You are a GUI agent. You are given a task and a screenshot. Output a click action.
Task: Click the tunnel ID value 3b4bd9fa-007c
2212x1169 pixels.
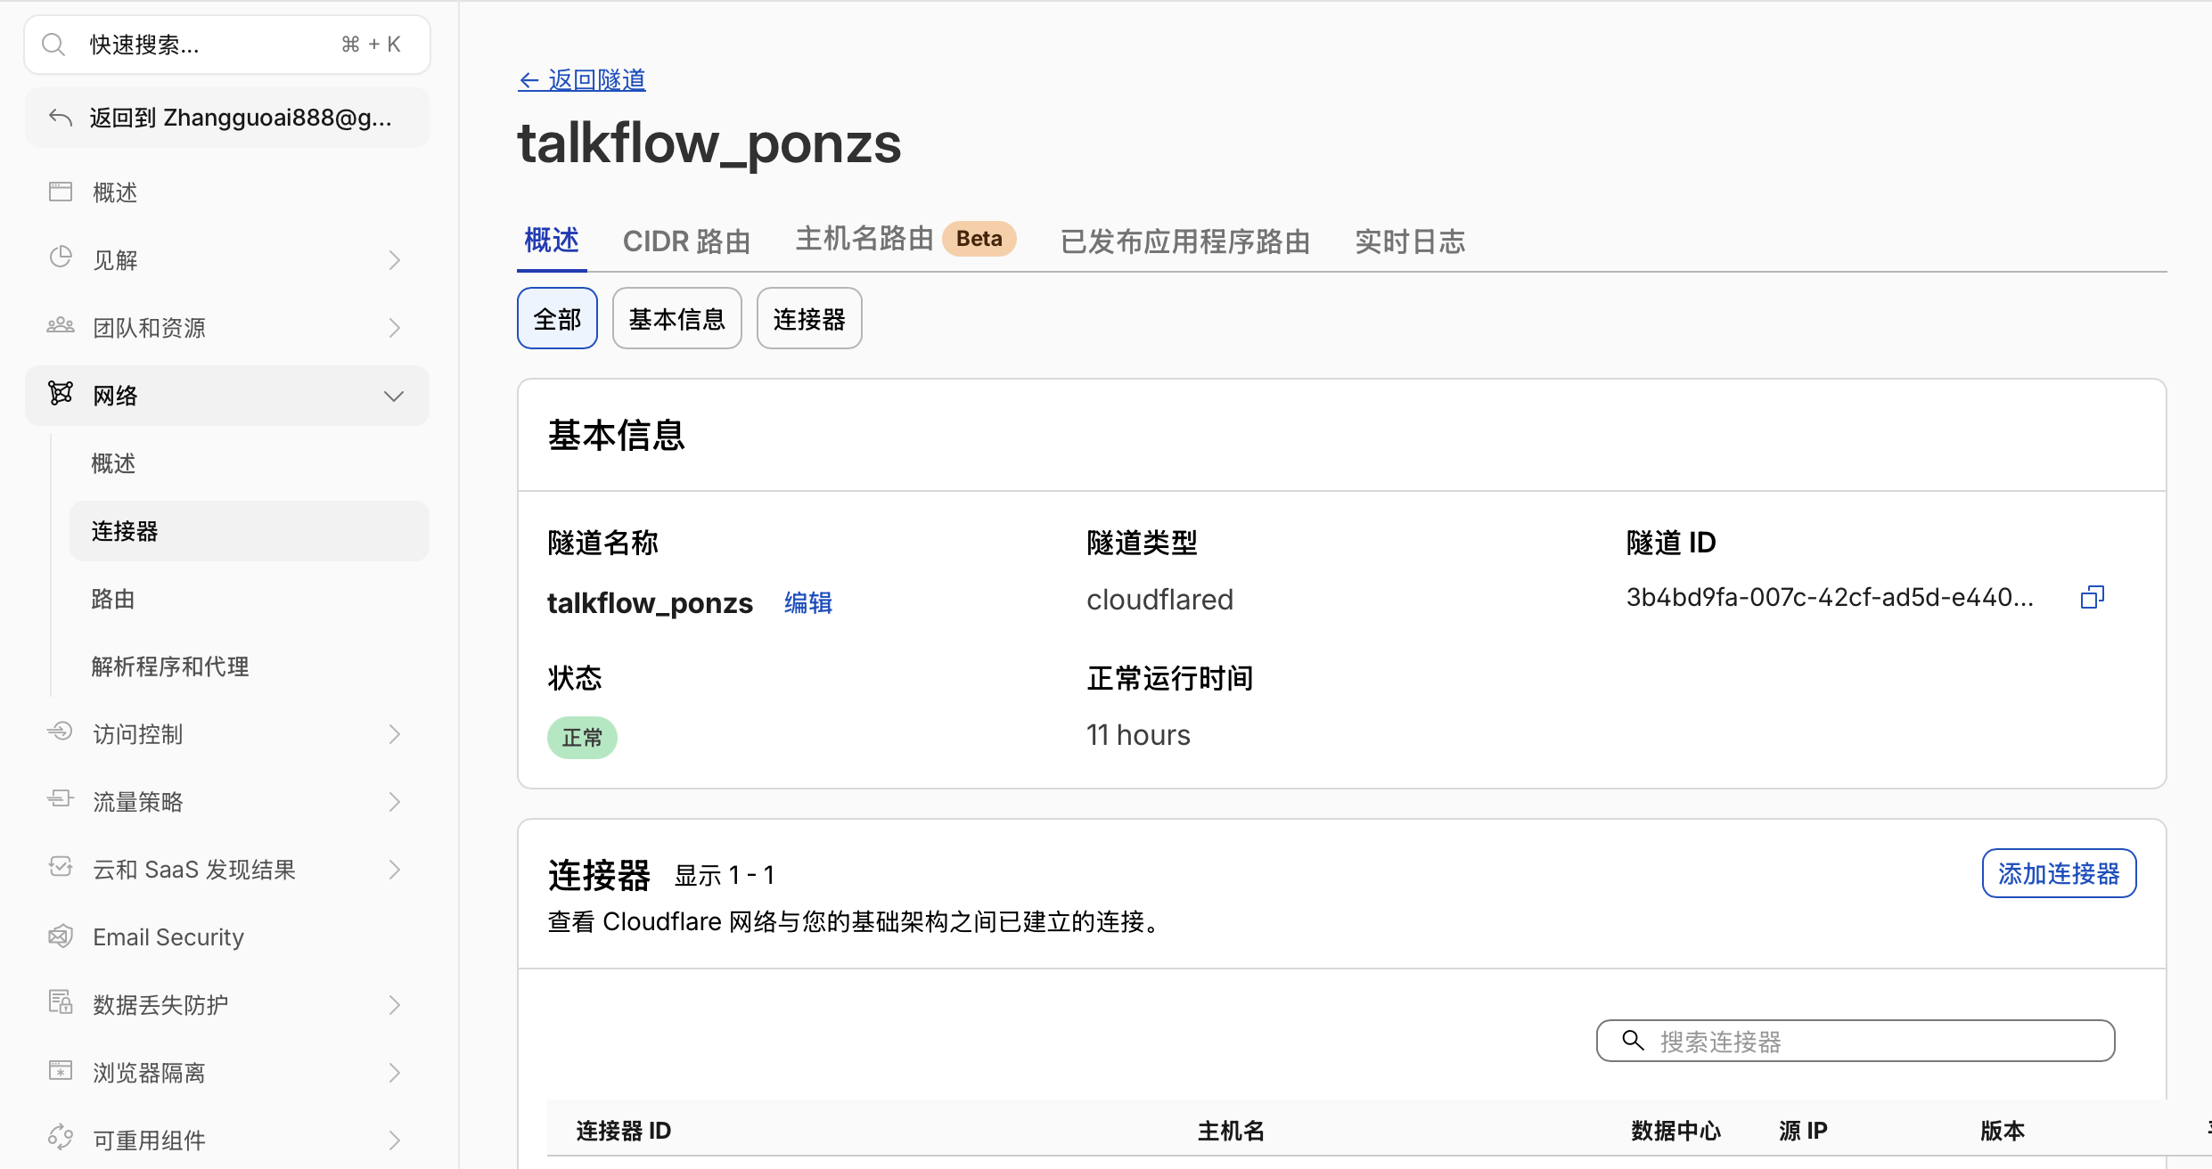[x=1830, y=597]
